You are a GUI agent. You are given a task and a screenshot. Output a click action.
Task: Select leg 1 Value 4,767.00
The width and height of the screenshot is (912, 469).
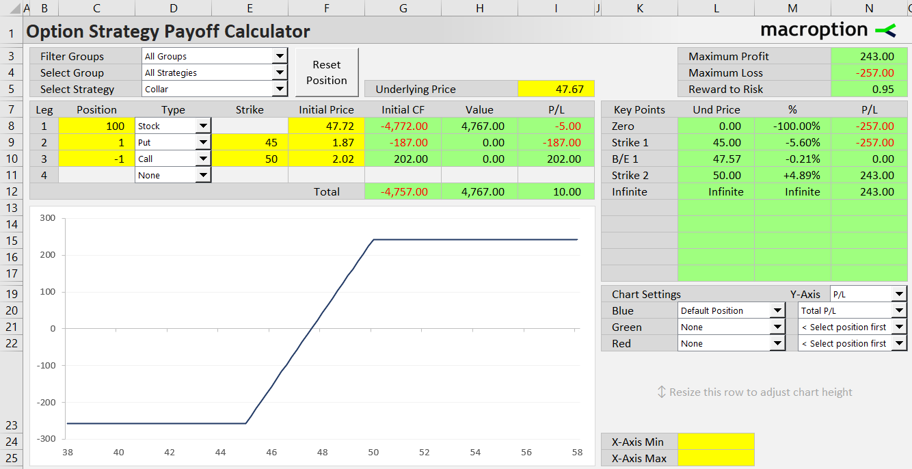point(479,126)
